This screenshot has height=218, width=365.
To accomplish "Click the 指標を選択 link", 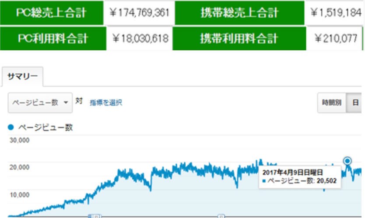I will click(x=106, y=102).
